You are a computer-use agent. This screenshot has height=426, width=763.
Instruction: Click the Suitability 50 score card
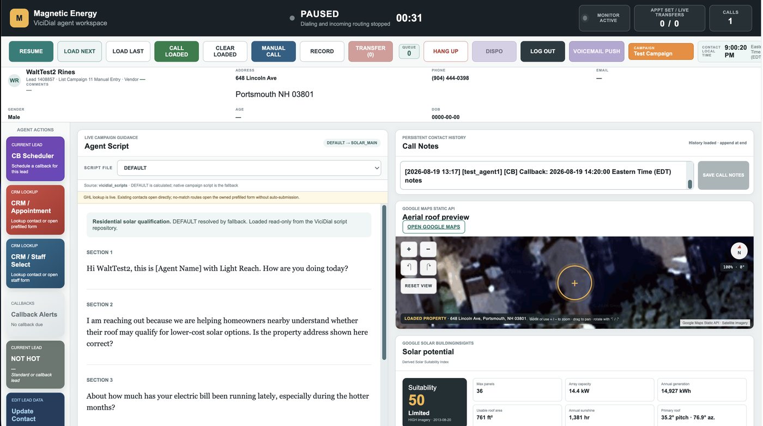pos(434,402)
